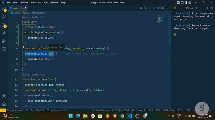Screen dimensions: 215x120
Task: Open the Accounts menu icon
Action: click(x=4, y=96)
